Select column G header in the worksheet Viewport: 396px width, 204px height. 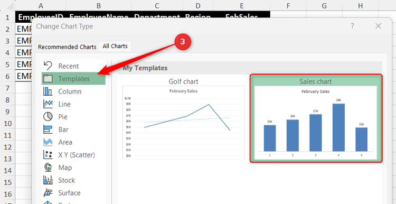[x=324, y=6]
